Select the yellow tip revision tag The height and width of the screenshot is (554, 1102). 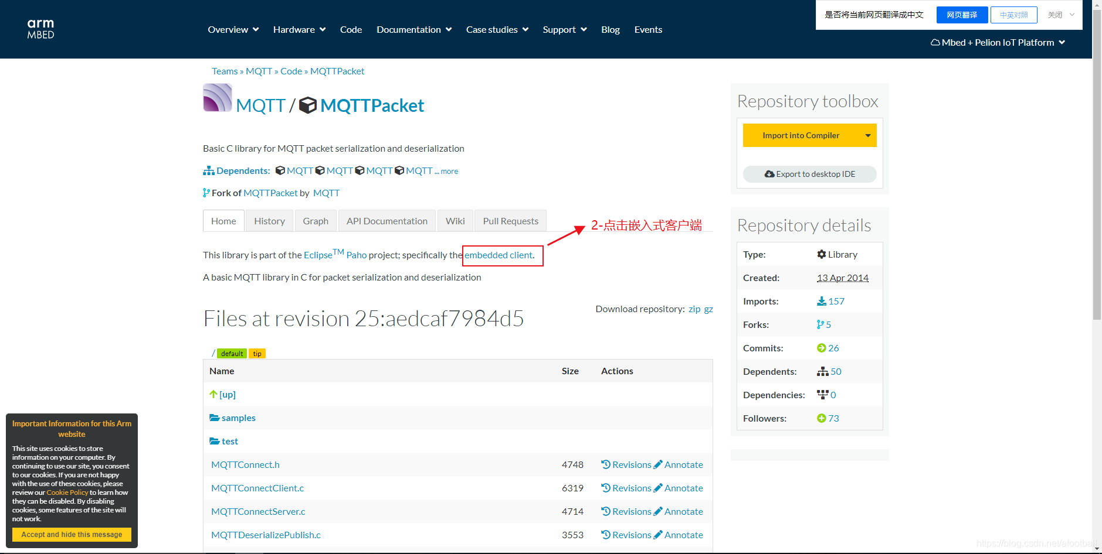257,353
